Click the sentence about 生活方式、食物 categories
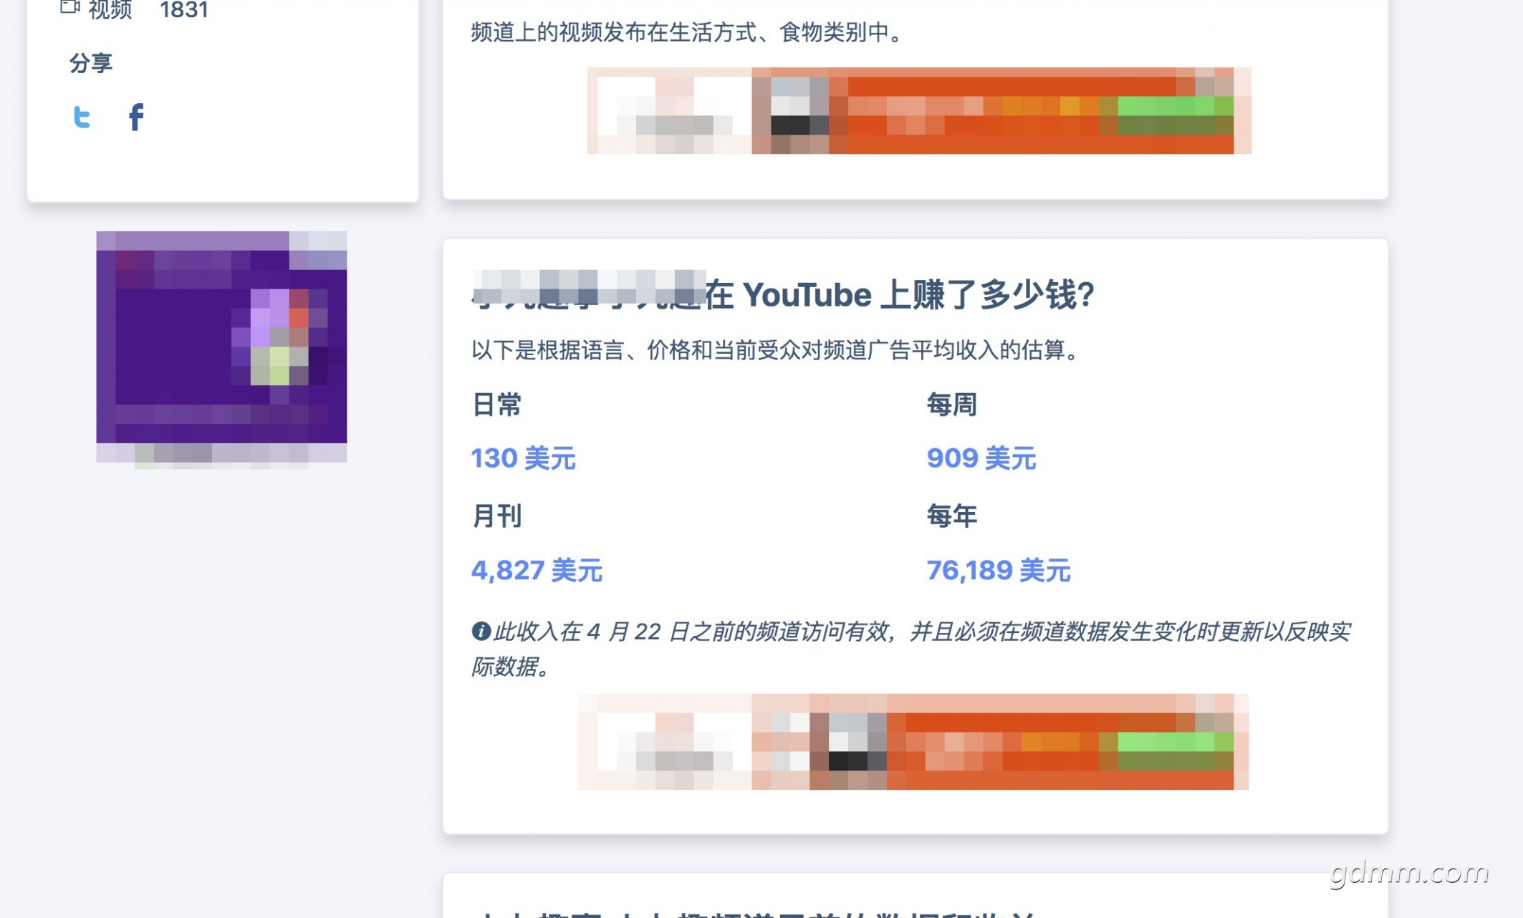 point(688,32)
